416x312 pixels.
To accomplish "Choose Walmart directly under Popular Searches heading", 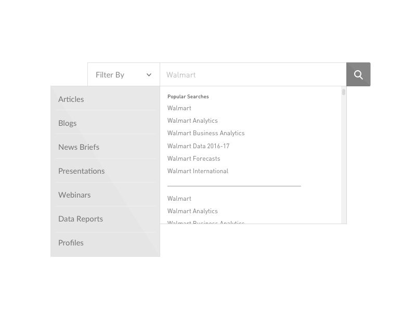I will click(x=179, y=108).
